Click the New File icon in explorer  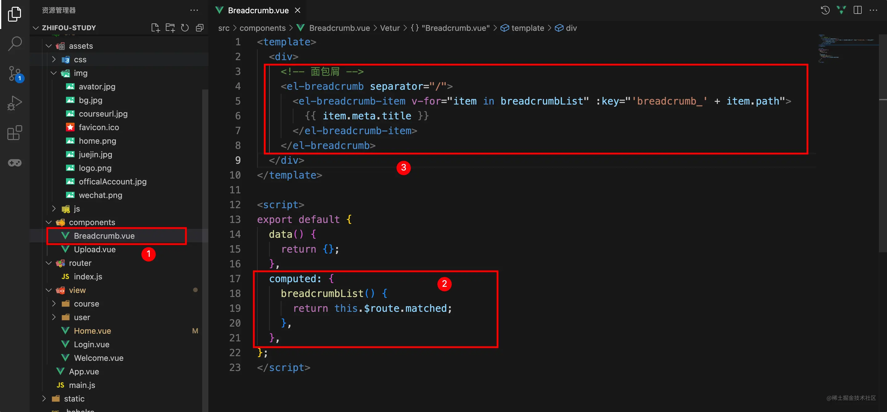155,28
